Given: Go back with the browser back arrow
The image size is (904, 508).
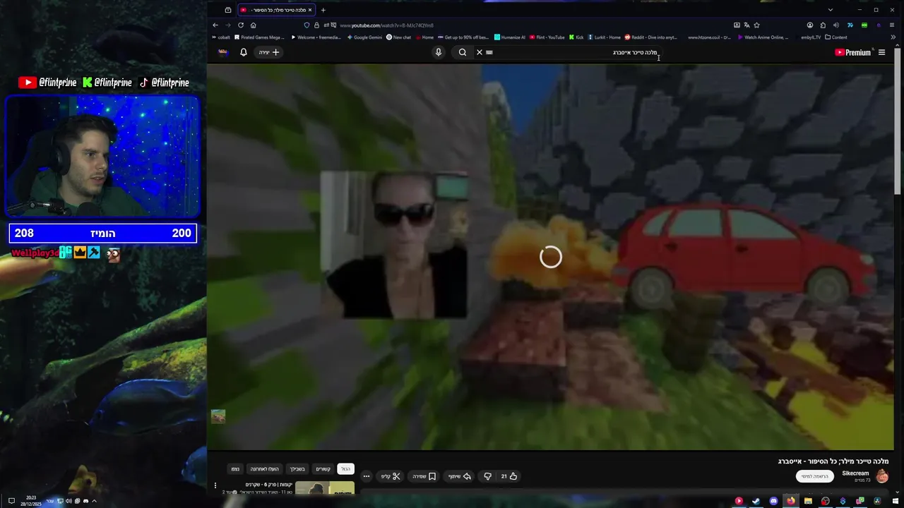Looking at the screenshot, I should (x=215, y=25).
